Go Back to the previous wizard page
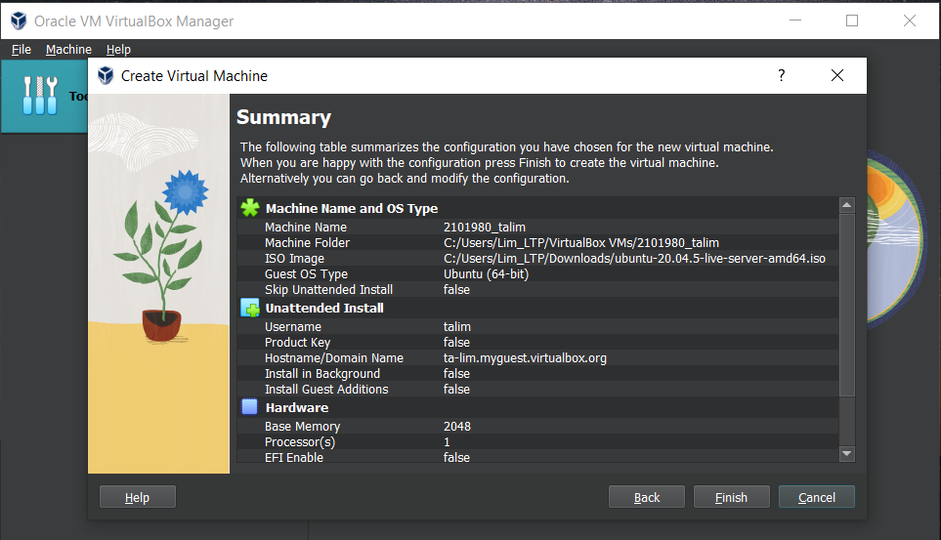This screenshot has height=540, width=941. click(646, 497)
